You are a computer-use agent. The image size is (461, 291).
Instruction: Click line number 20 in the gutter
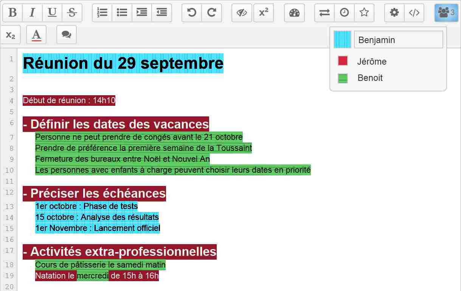coord(9,287)
